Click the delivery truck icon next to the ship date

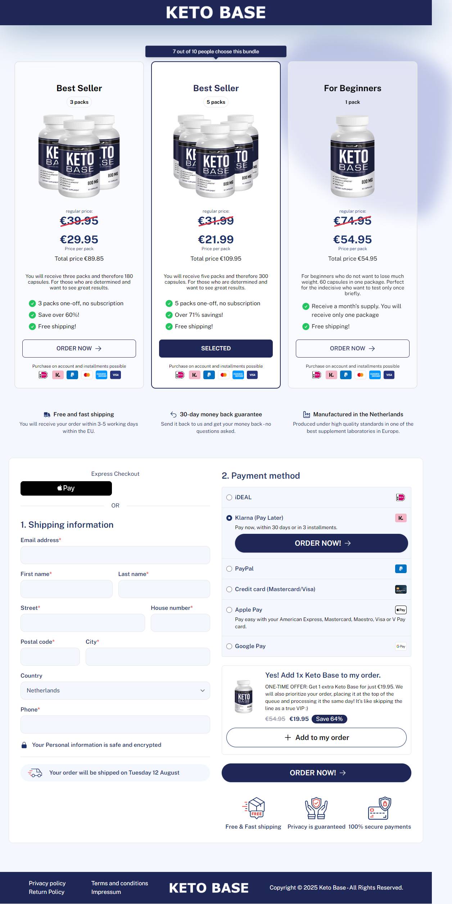(x=35, y=773)
